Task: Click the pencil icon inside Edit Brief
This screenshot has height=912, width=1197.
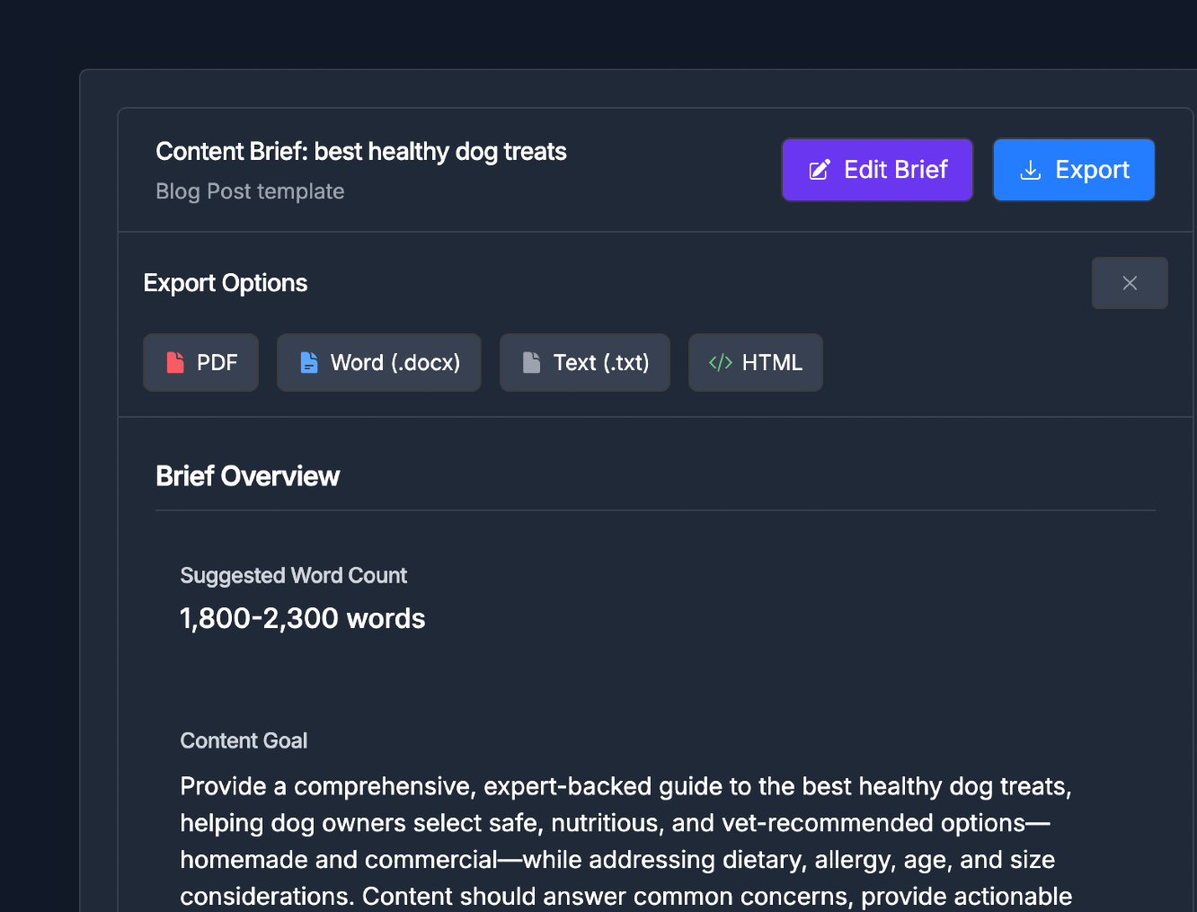Action: [x=818, y=169]
